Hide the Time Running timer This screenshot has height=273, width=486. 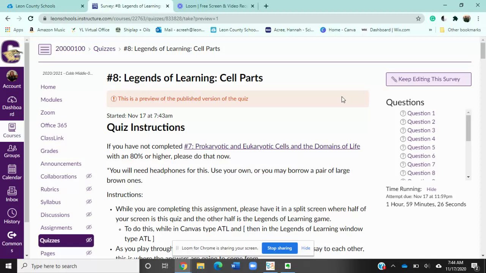click(431, 189)
